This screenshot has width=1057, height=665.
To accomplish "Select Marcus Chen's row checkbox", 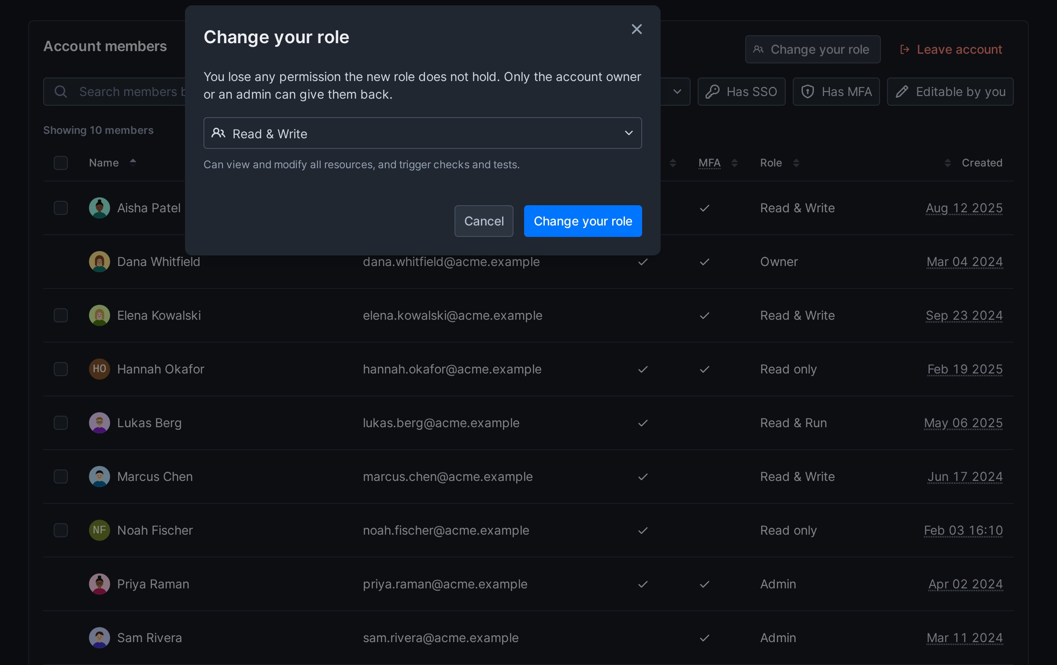I will pos(61,477).
